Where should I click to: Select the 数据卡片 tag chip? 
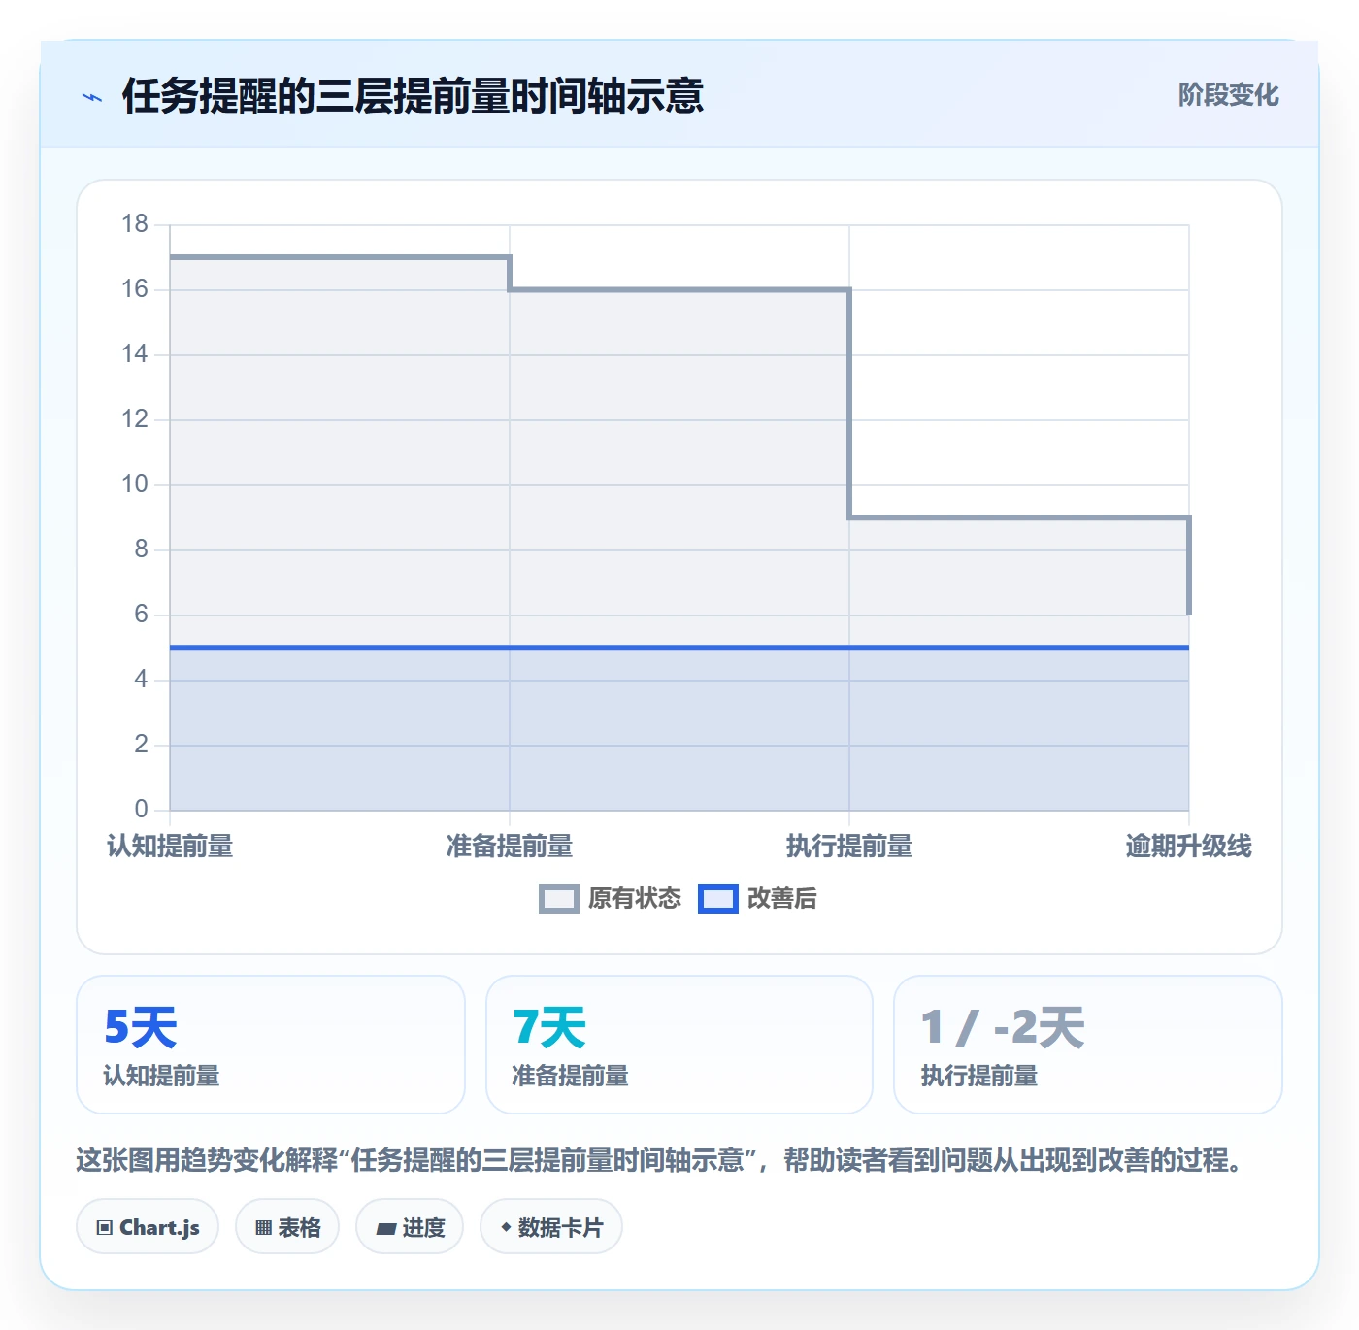pyautogui.click(x=551, y=1227)
